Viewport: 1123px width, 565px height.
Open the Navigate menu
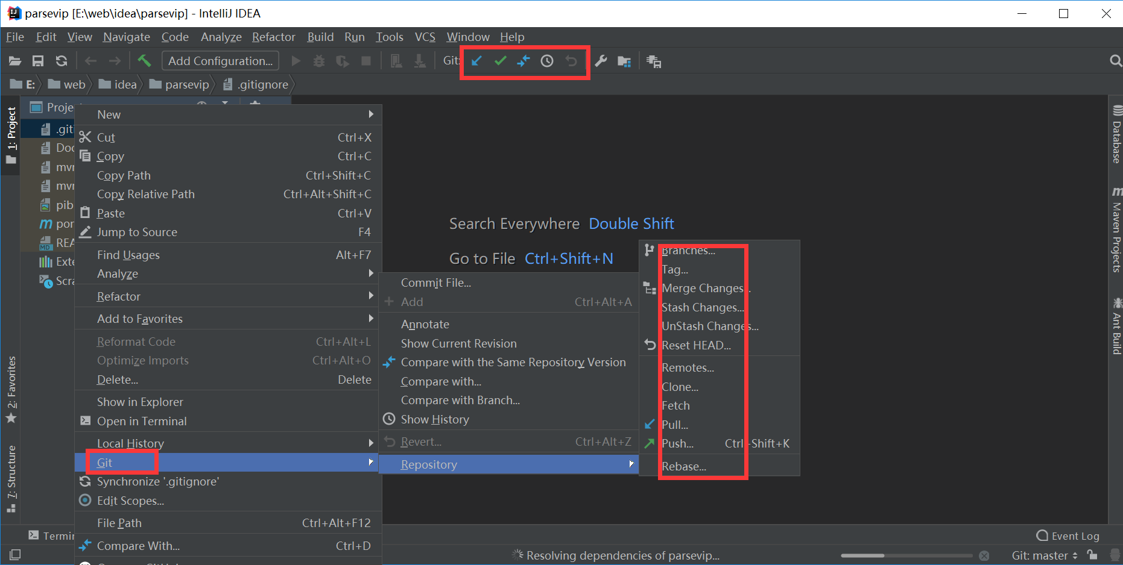coord(127,37)
